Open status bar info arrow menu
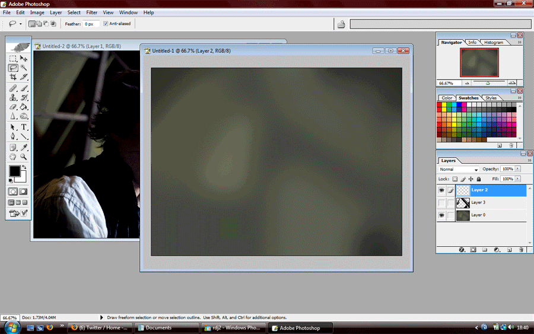Image resolution: width=534 pixels, height=334 pixels. click(x=101, y=317)
